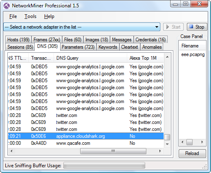Click the DNS list scroll down arrow
Image resolution: width=211 pixels, height=173 pixels.
pos(167,144)
